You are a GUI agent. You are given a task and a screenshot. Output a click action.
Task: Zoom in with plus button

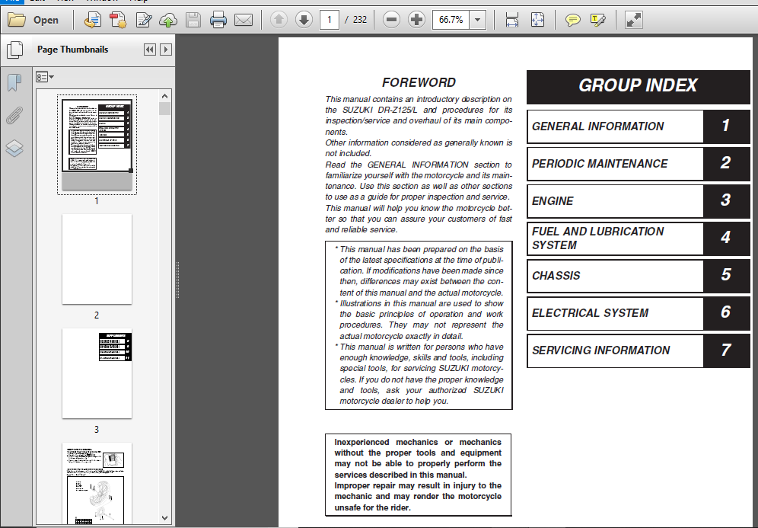click(416, 20)
